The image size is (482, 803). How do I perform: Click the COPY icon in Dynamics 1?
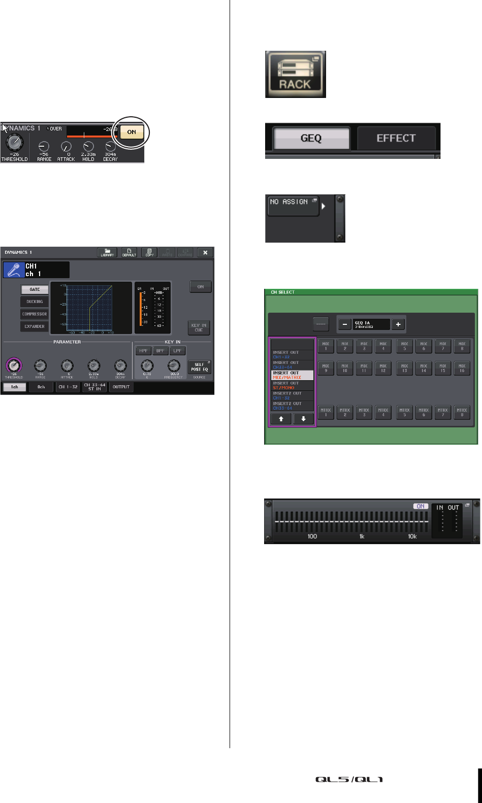149,252
